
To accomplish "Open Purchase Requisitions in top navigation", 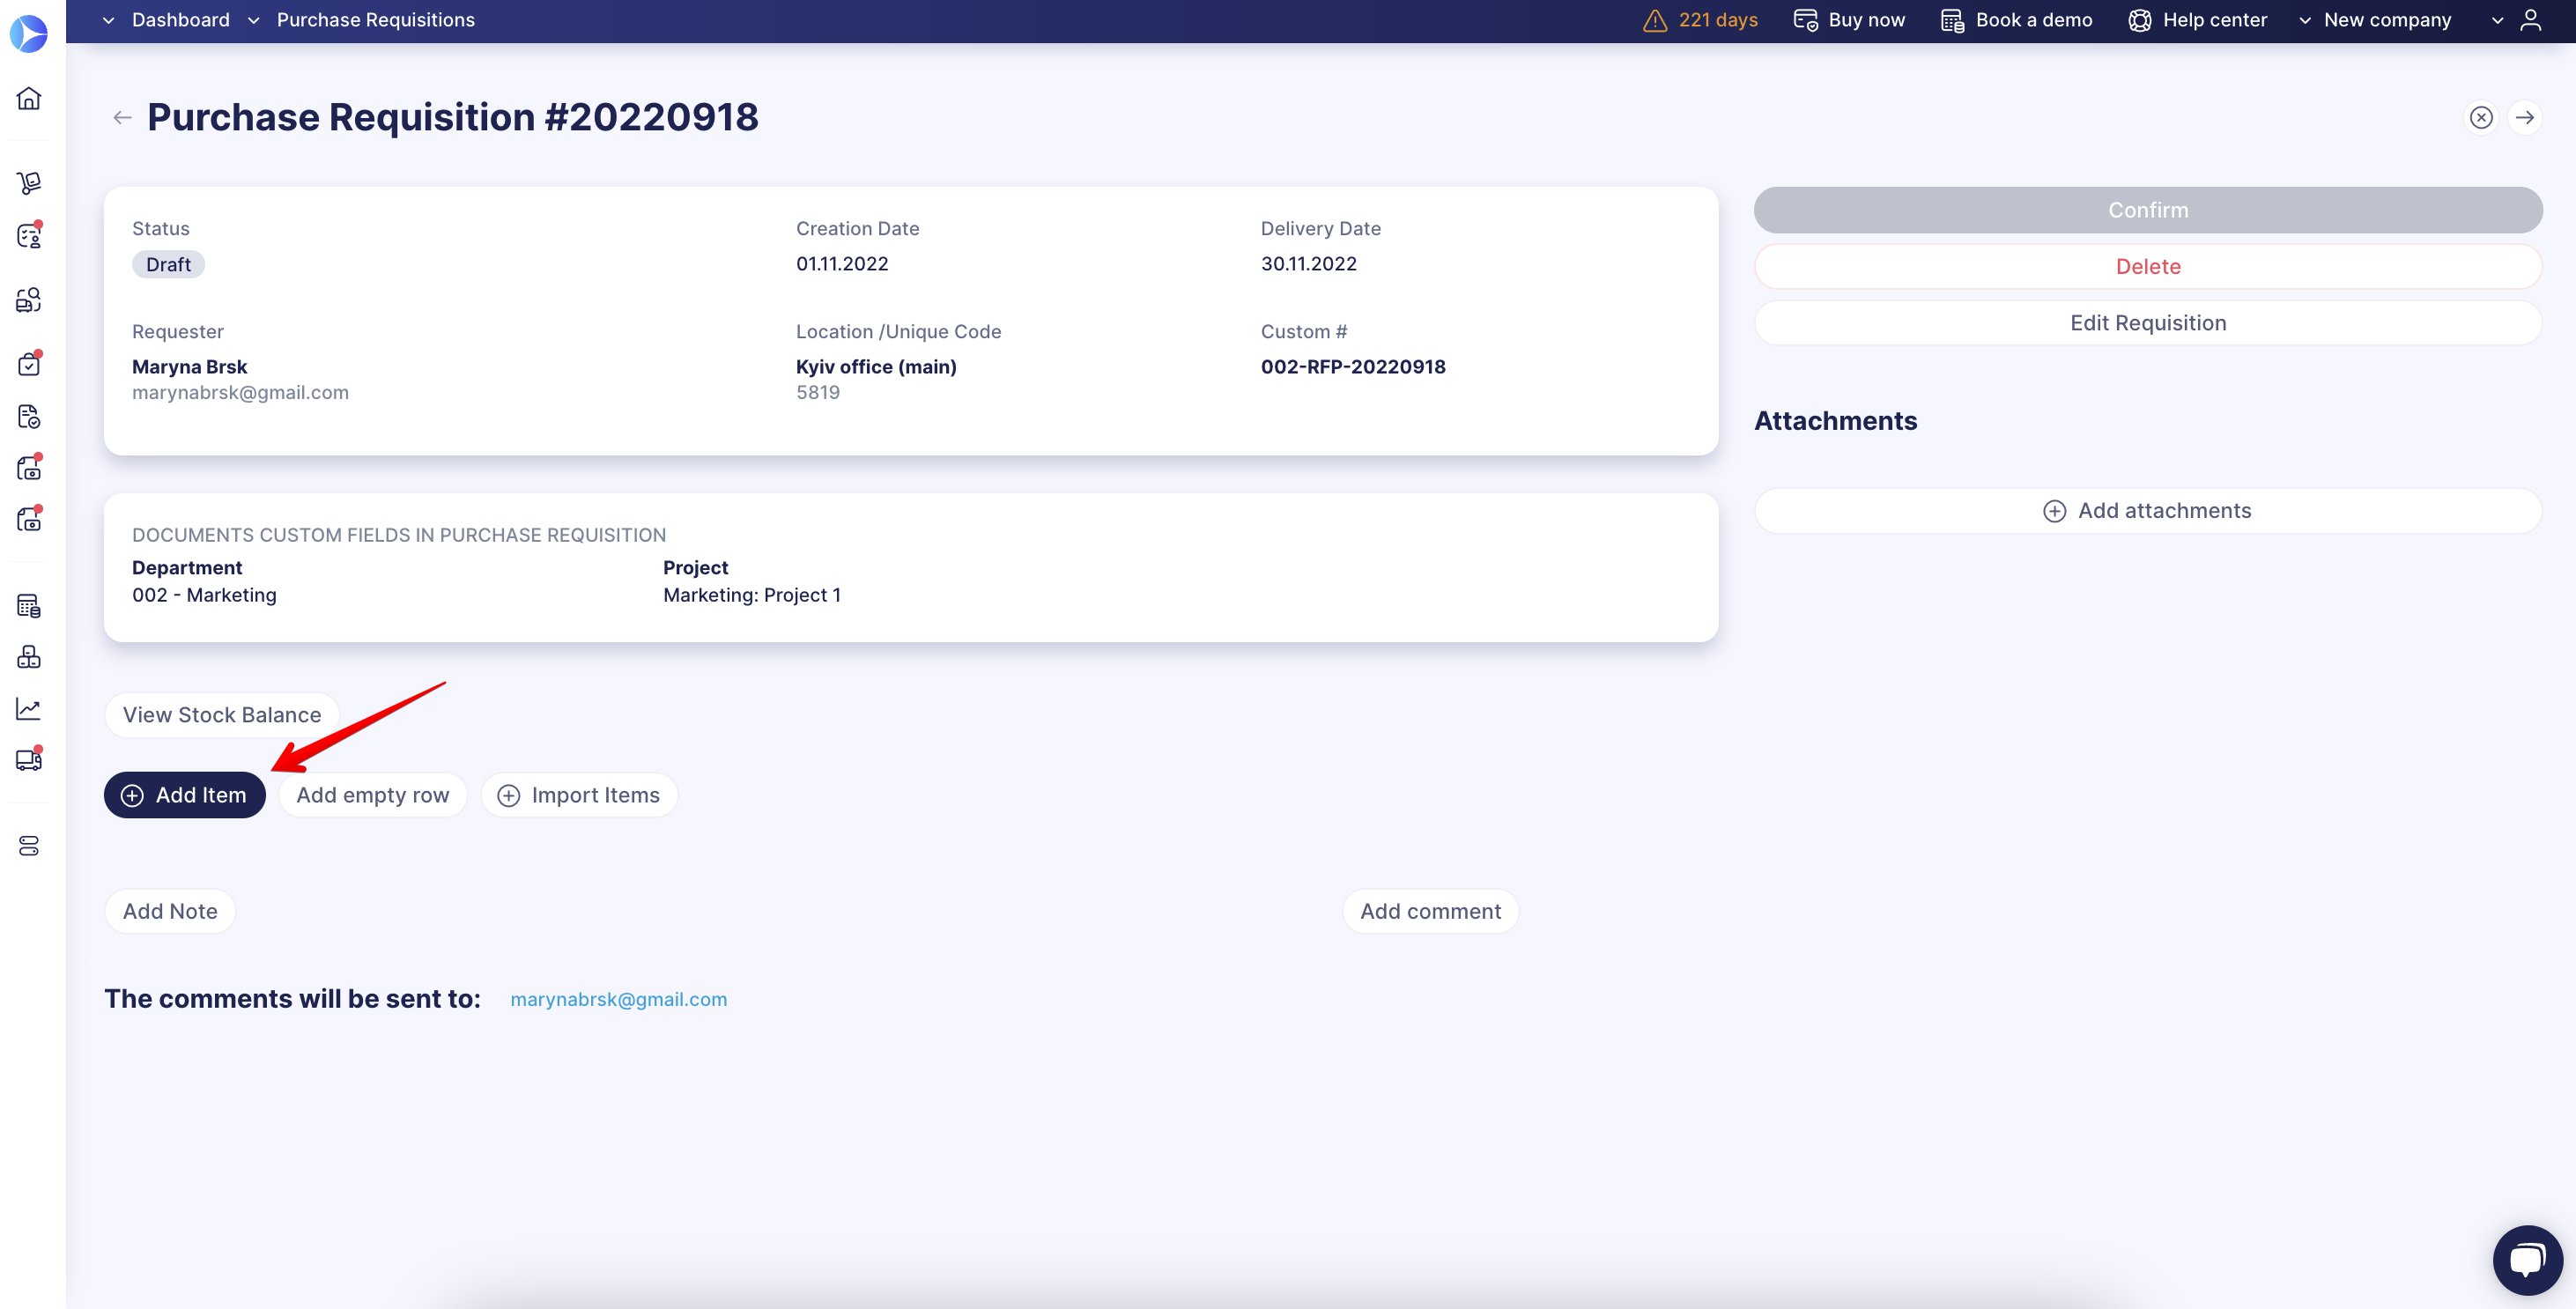I will tap(376, 20).
